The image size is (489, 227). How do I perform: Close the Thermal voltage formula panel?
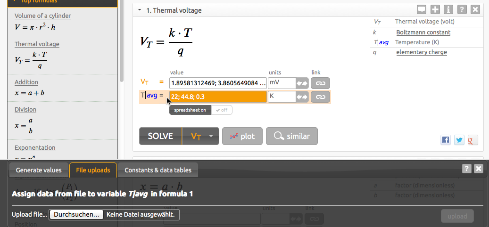[475, 9]
